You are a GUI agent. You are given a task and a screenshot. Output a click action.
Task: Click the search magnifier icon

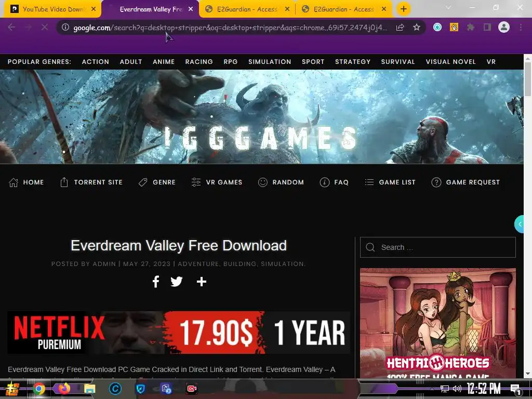[370, 247]
